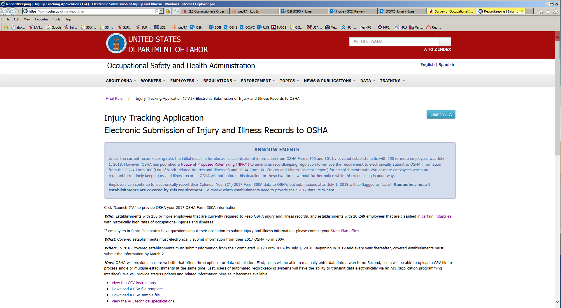Expand the ENFORCEMENT menu
Screen dimensions: 561x308
(258, 81)
